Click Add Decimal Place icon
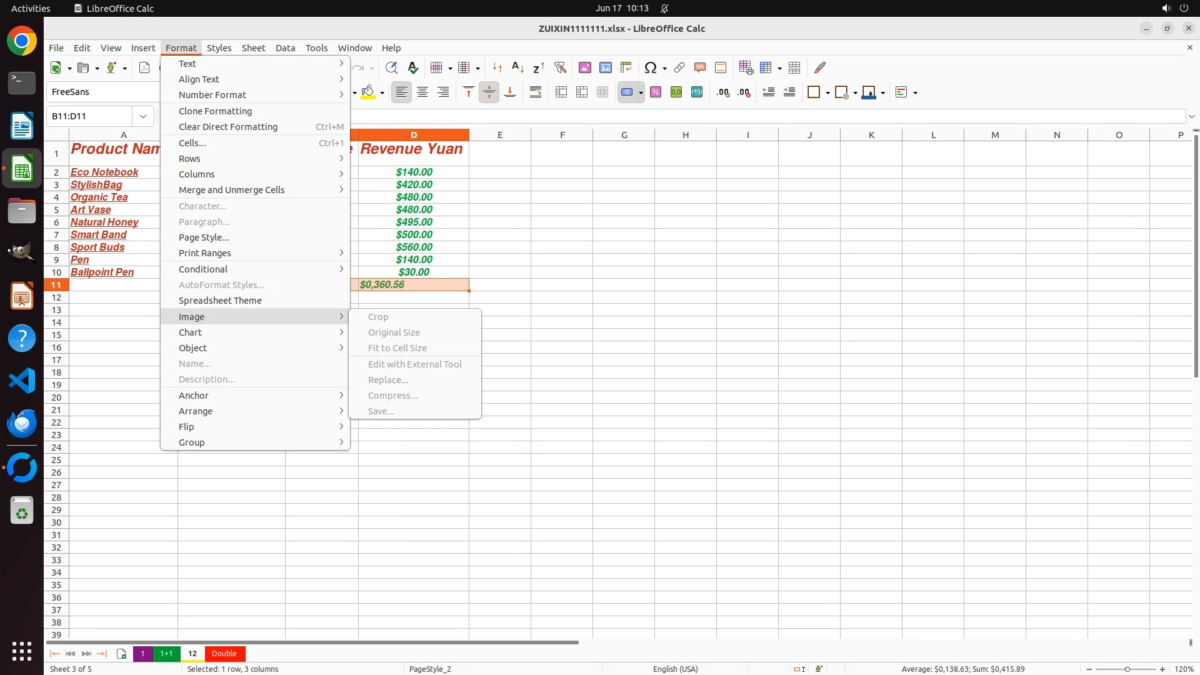This screenshot has height=675, width=1200. point(723,92)
